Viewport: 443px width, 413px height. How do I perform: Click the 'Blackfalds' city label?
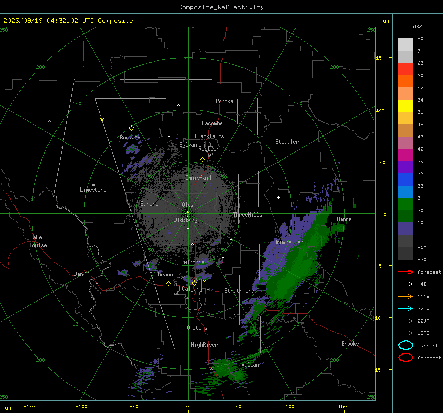209,136
